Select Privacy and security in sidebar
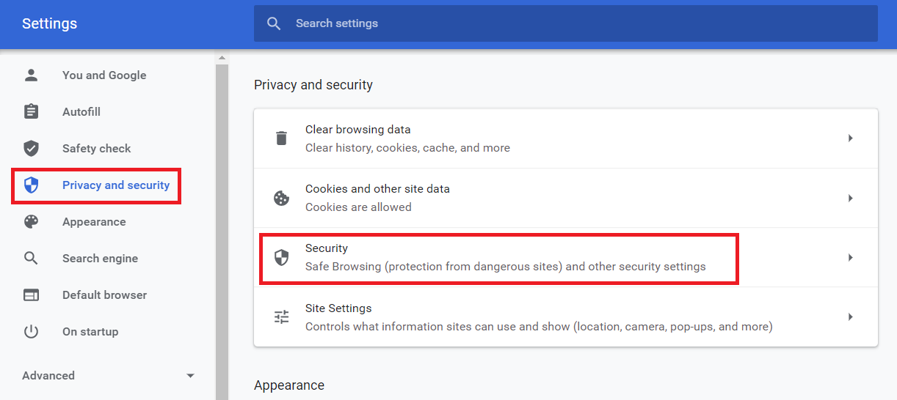The width and height of the screenshot is (897, 400). (x=115, y=185)
